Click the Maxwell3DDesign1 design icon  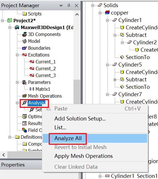tap(17, 27)
